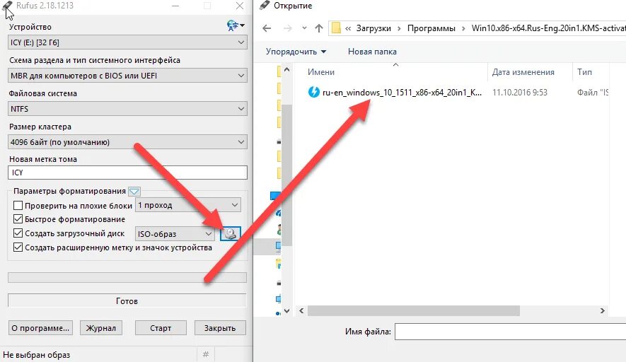Click the date 11.10.2016 9:53 cell

pyautogui.click(x=520, y=92)
